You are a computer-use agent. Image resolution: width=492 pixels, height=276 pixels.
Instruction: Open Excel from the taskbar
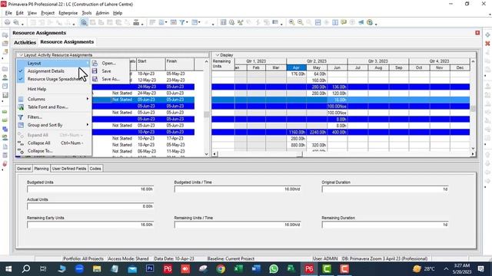[x=238, y=269]
